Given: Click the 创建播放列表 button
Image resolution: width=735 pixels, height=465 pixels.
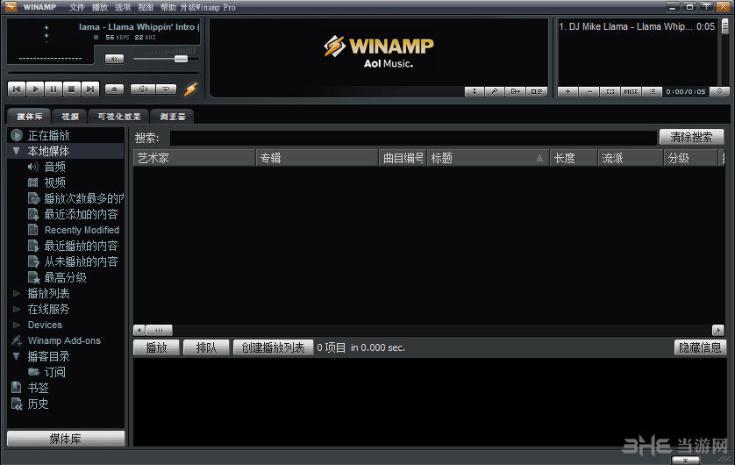Looking at the screenshot, I should click(274, 347).
